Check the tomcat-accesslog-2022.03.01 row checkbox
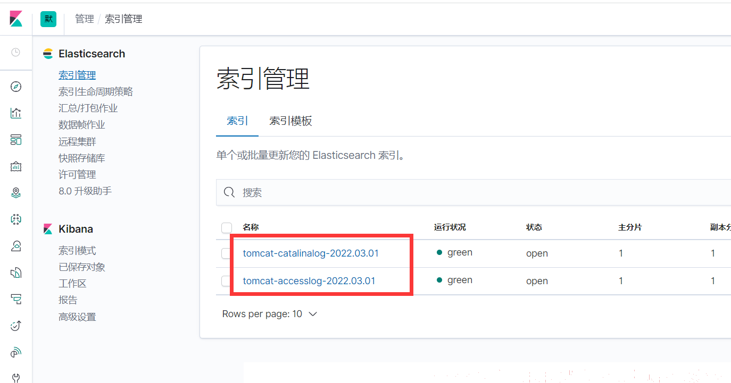Screen dimensions: 731x383 coord(227,281)
